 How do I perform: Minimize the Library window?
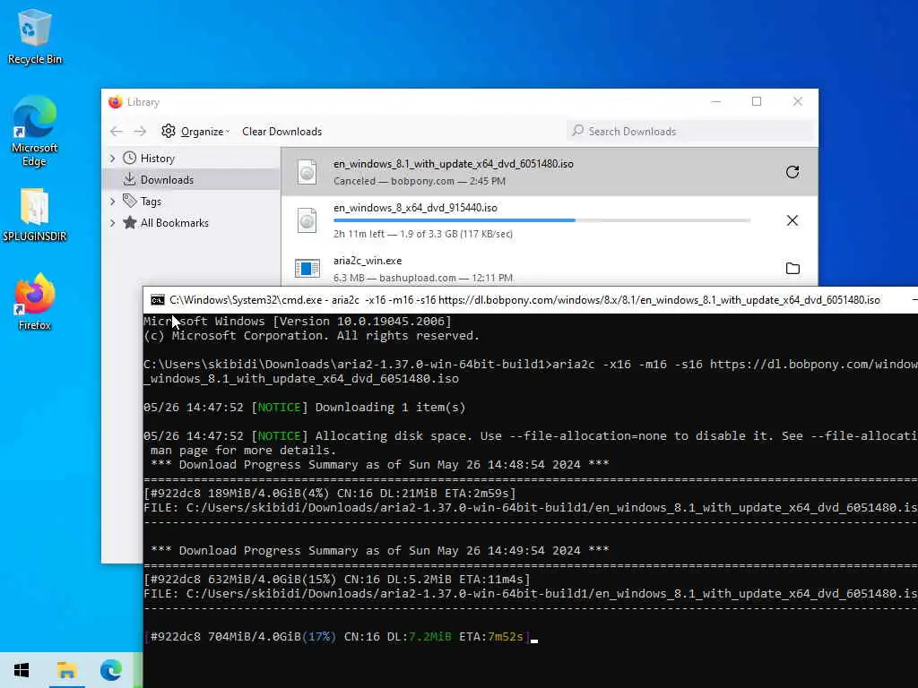(x=715, y=102)
